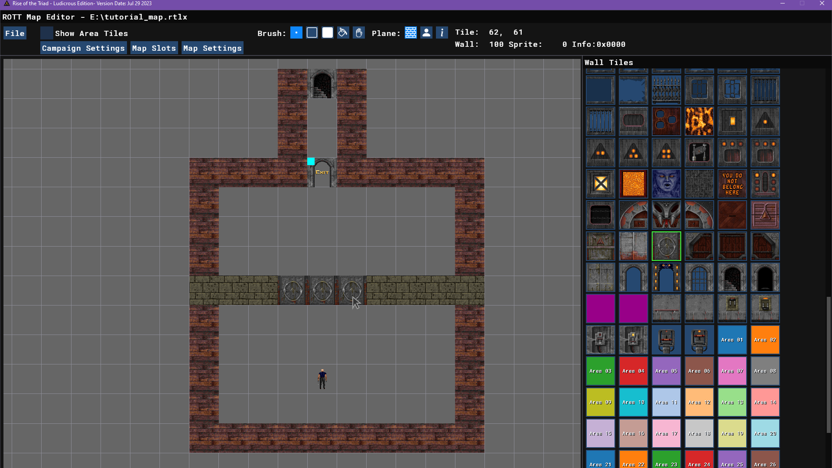Switch to the info plane icon

click(x=442, y=33)
